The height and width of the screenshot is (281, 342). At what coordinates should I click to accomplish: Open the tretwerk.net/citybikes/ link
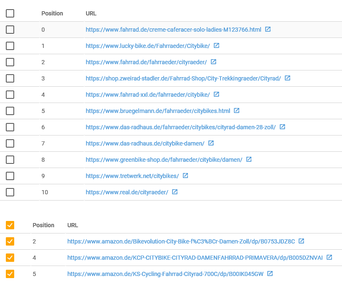tap(132, 176)
